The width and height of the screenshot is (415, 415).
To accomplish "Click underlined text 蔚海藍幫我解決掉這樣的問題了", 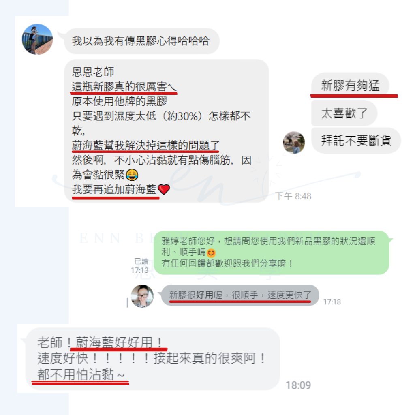I will coord(145,145).
